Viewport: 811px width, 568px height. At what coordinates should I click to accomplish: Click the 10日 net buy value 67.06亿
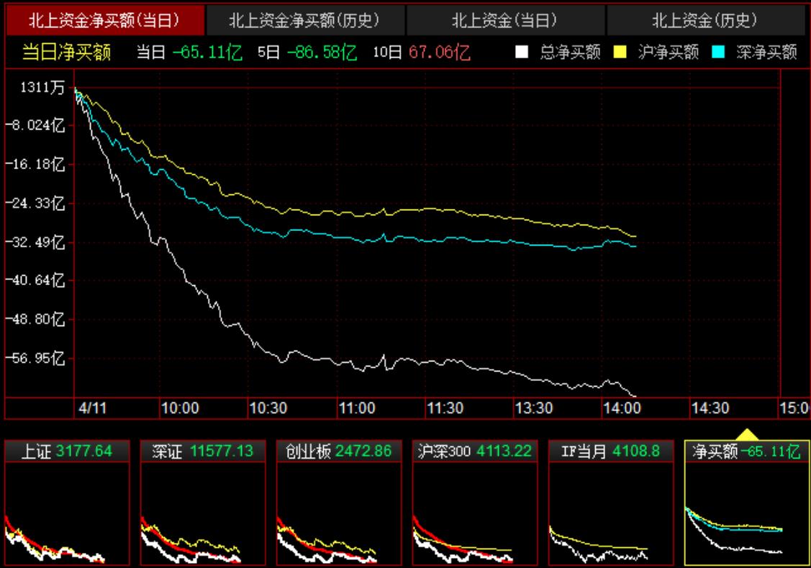(x=439, y=53)
